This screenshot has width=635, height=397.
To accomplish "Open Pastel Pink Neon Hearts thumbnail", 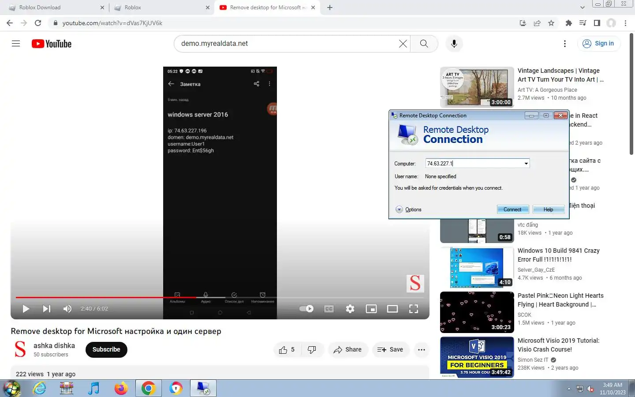I will coord(477,312).
